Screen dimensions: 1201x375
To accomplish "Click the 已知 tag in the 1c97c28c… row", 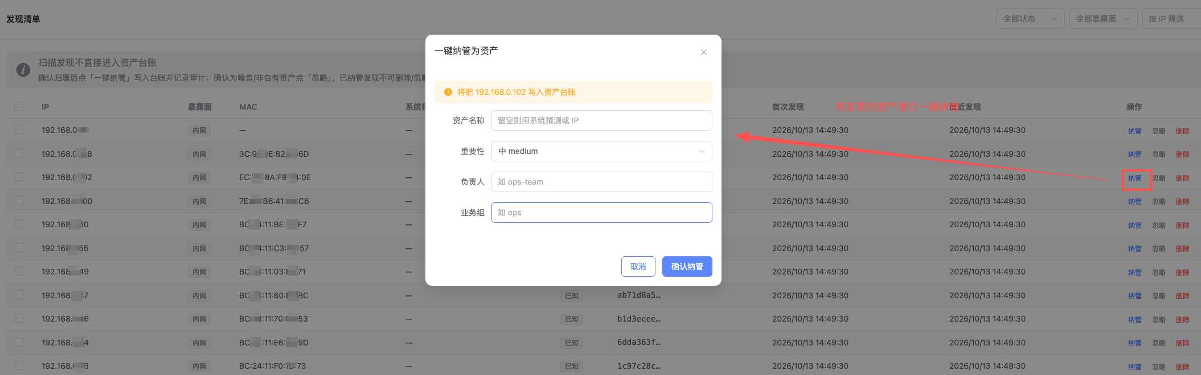I will (x=571, y=366).
